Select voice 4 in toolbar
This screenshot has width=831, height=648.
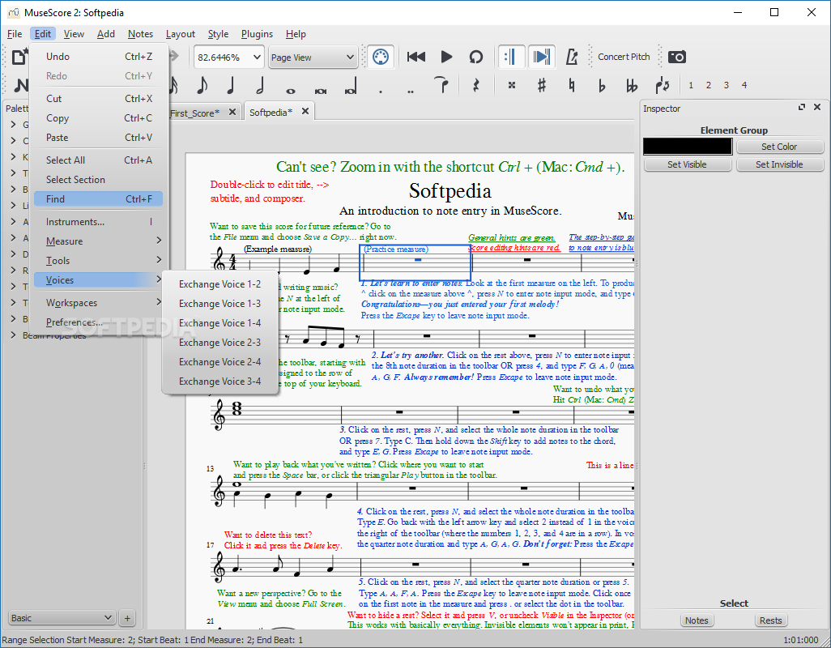point(744,85)
